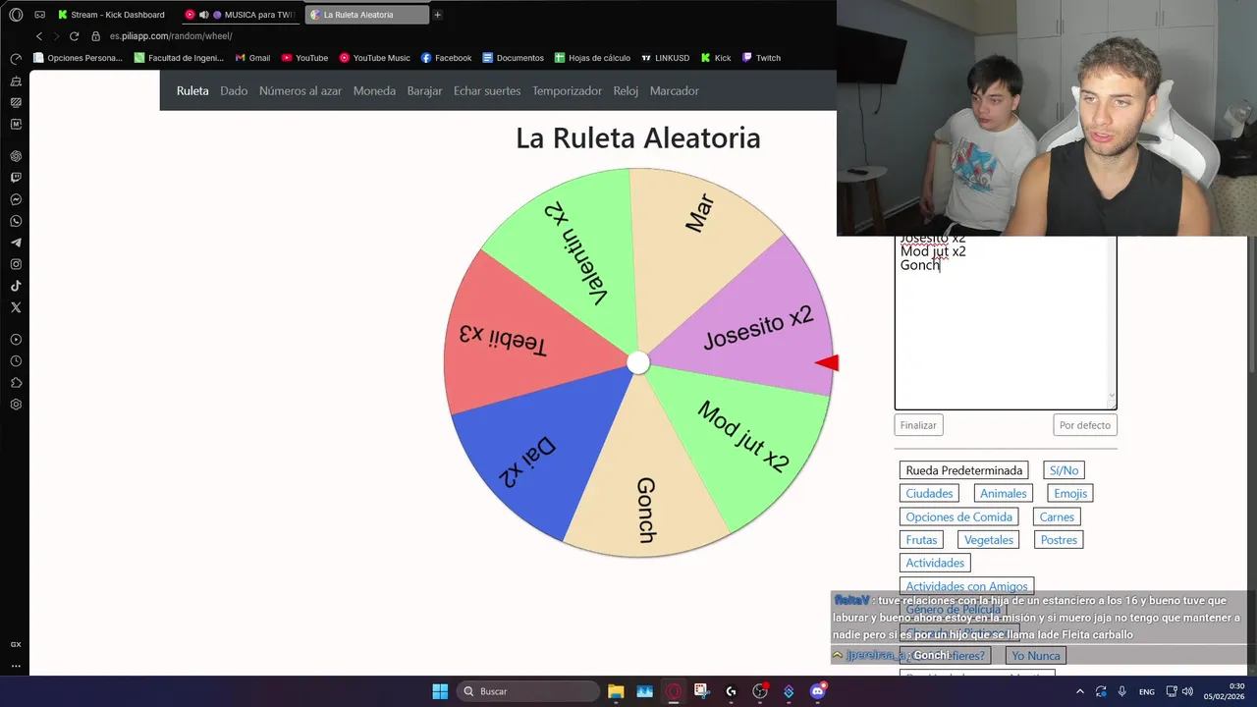This screenshot has height=707, width=1257.
Task: Open the Barajar menu item
Action: click(425, 90)
